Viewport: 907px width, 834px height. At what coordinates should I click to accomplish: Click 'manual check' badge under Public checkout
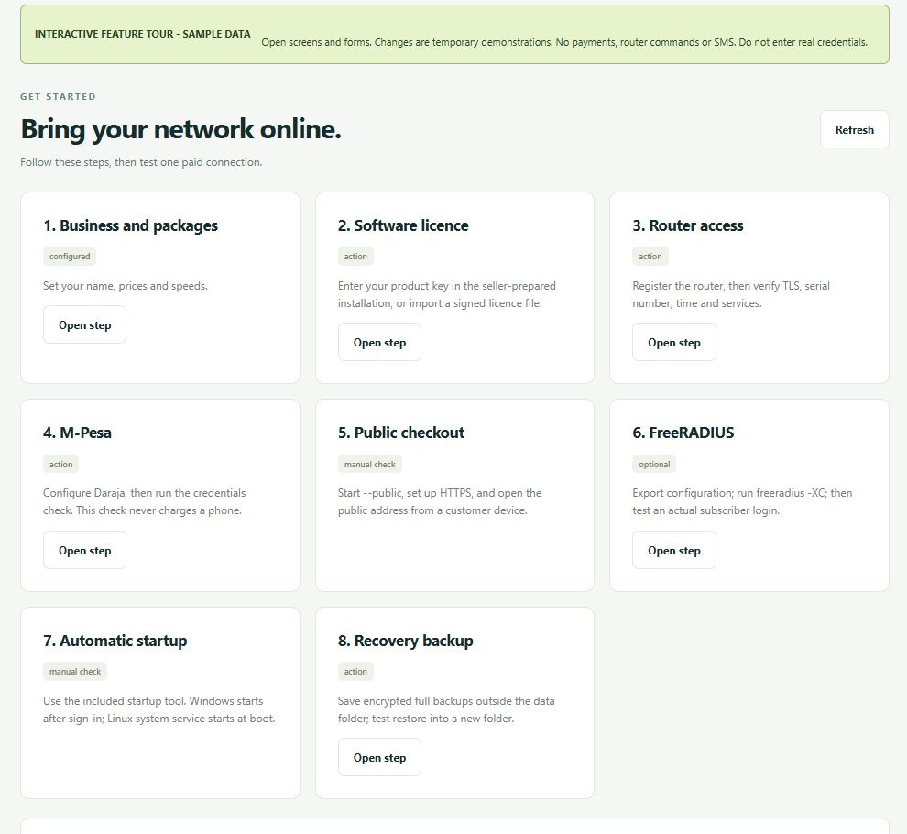(x=369, y=464)
